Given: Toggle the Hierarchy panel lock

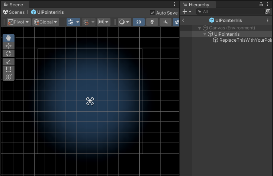Looking at the screenshot, I should coord(261,4).
